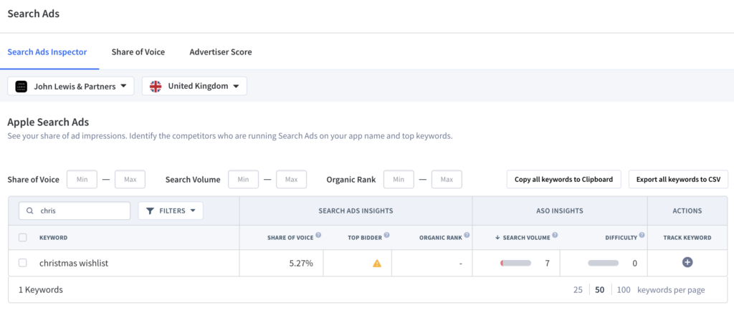Click the United Kingdom flag icon
The width and height of the screenshot is (734, 313).
[x=156, y=86]
